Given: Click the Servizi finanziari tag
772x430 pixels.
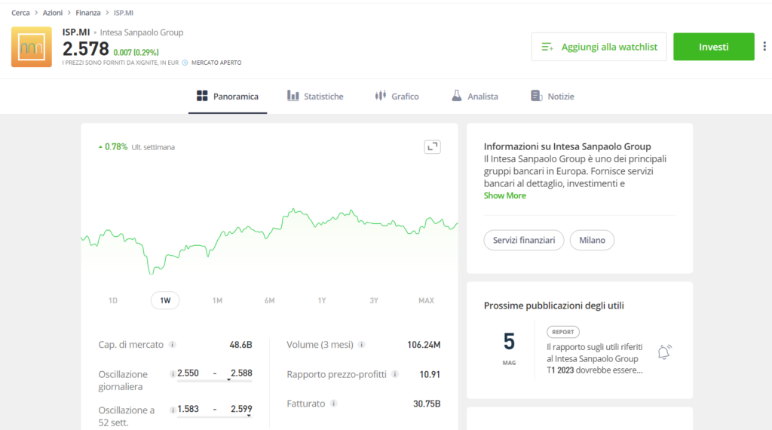Looking at the screenshot, I should [x=524, y=240].
